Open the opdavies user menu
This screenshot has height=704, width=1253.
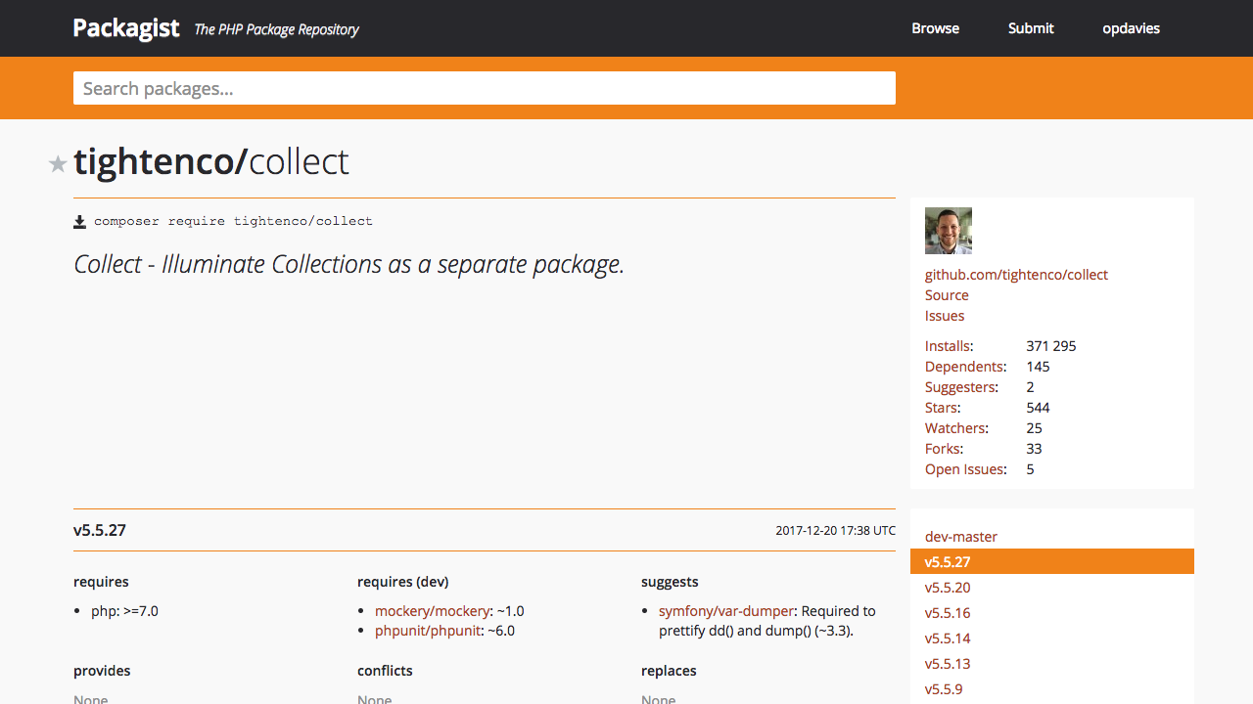click(1131, 28)
